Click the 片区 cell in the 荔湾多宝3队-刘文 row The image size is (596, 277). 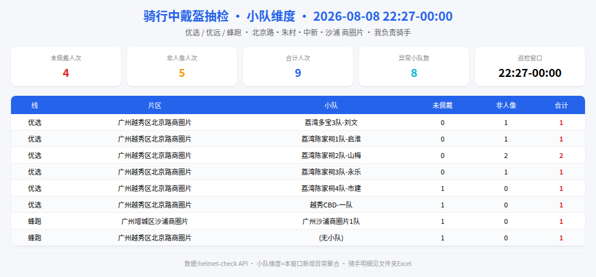pos(154,123)
